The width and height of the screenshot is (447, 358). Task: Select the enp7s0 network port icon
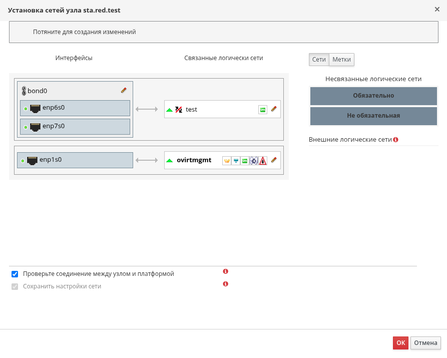[x=36, y=127]
